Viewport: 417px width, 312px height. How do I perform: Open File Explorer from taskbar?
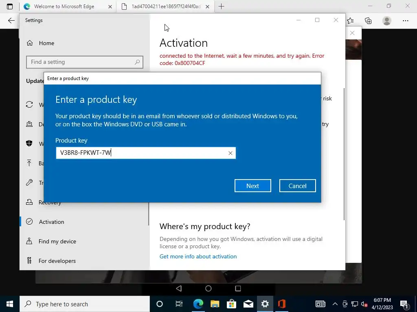[215, 304]
